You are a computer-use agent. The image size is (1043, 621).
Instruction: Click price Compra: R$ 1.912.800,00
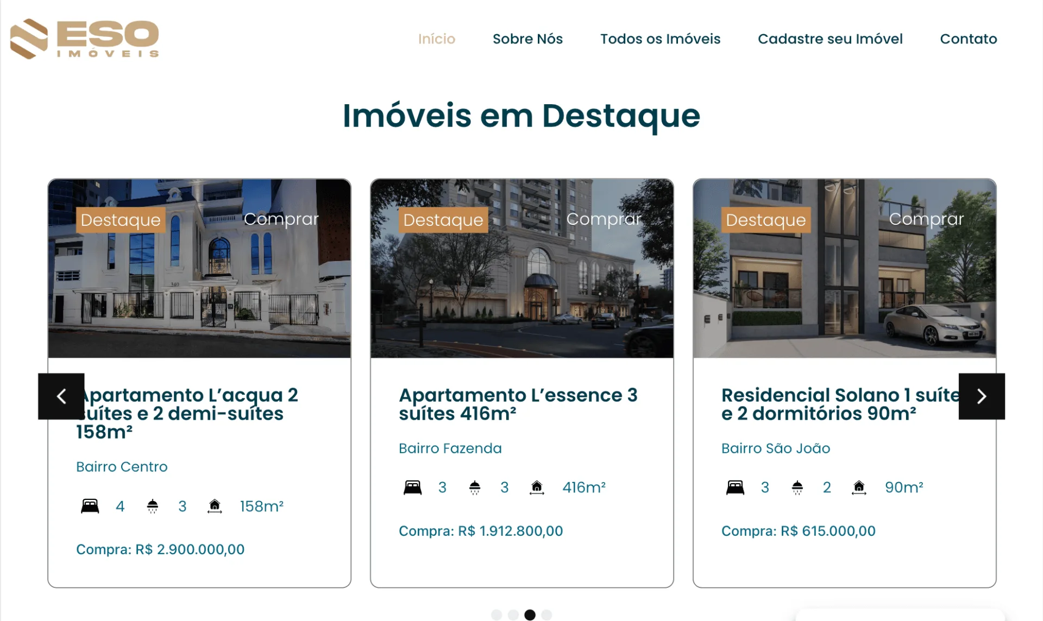point(481,531)
